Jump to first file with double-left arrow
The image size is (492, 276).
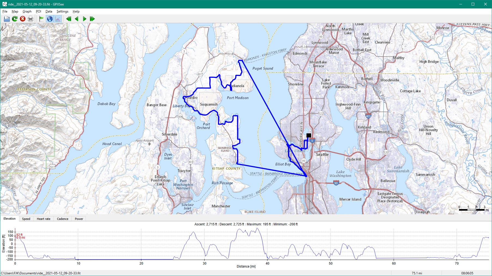pos(69,19)
